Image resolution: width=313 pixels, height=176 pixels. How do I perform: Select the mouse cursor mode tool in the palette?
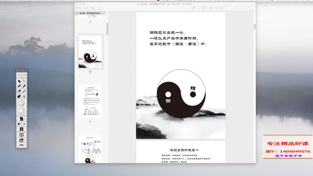(19, 81)
